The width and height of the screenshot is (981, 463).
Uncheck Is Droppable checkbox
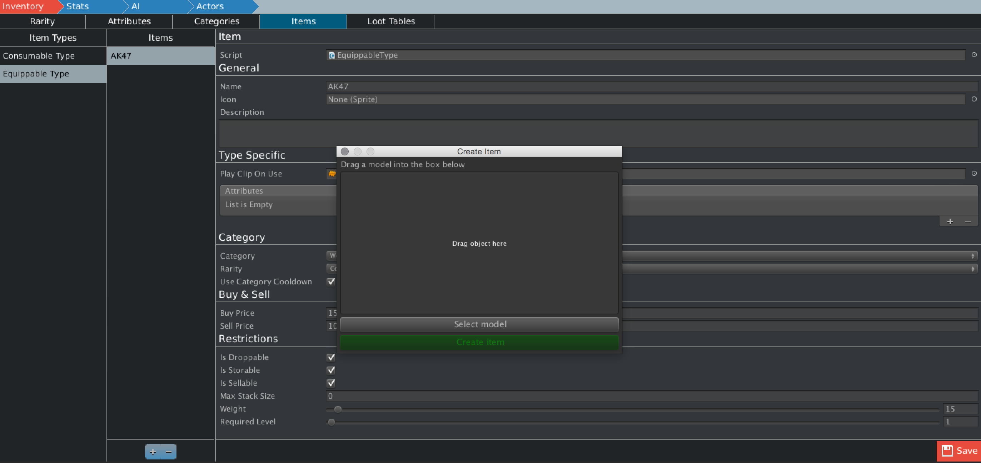point(331,357)
